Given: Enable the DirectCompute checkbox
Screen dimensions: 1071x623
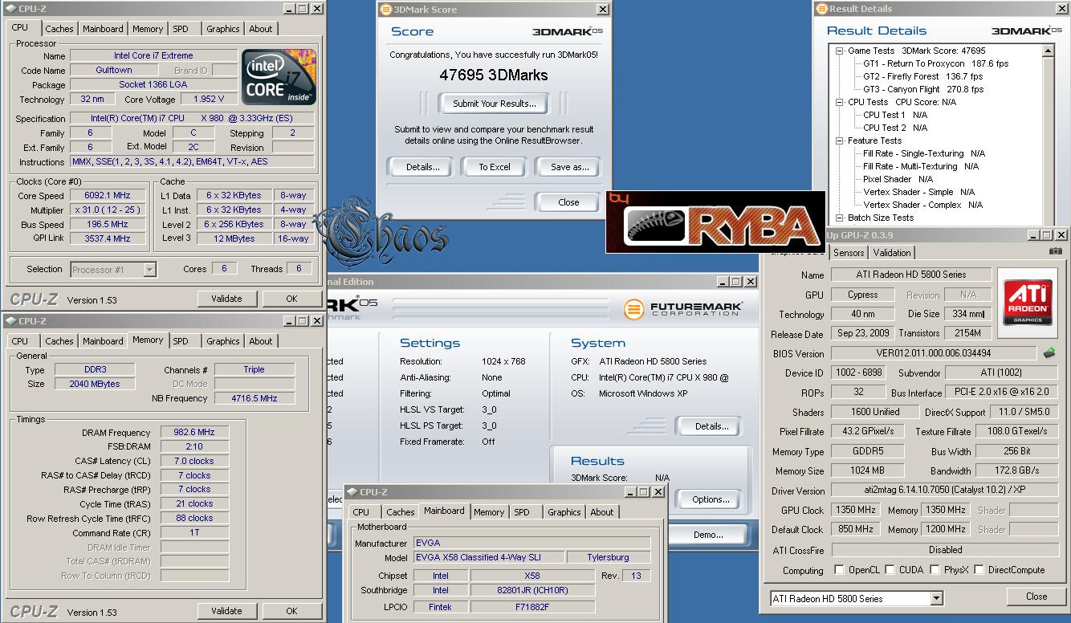Looking at the screenshot, I should (977, 570).
